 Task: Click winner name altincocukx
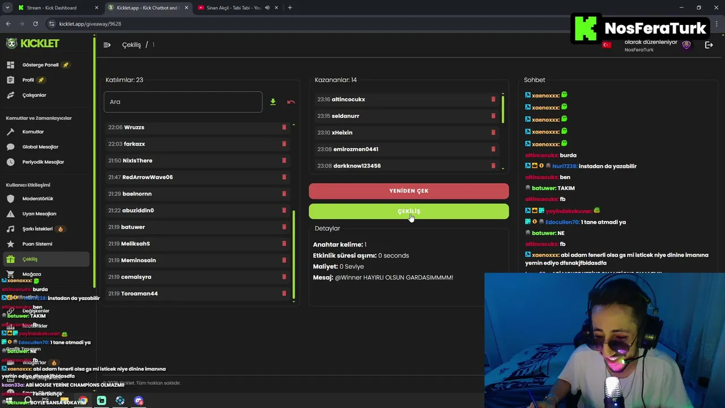(x=348, y=99)
